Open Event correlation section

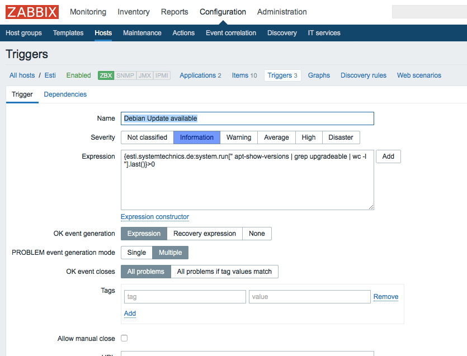(231, 33)
